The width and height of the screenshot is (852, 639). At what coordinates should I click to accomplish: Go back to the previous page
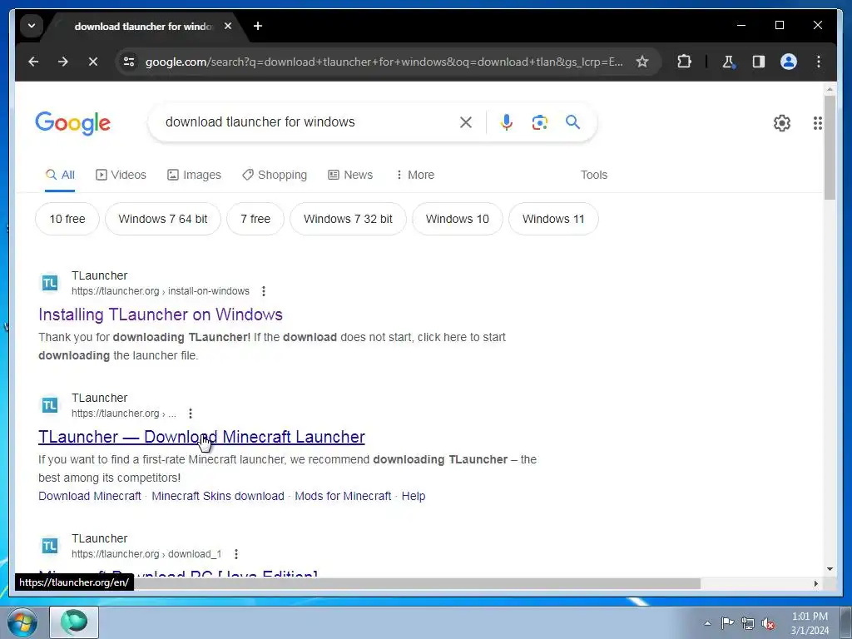tap(33, 62)
